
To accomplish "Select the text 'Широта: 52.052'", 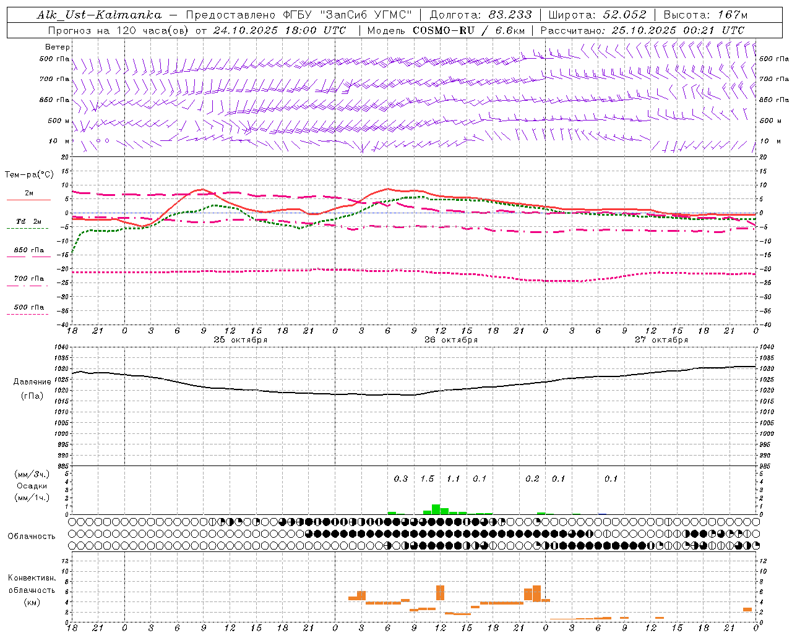I will [x=598, y=15].
